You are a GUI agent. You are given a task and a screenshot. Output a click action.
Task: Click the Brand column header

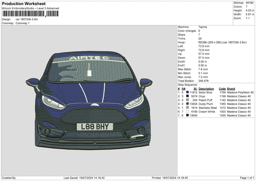tap(231, 88)
